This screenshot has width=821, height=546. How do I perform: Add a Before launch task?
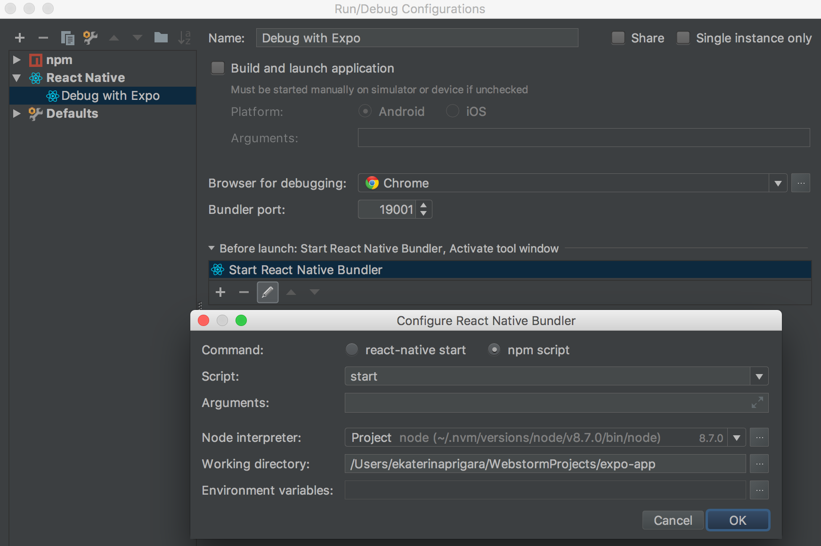pos(220,292)
